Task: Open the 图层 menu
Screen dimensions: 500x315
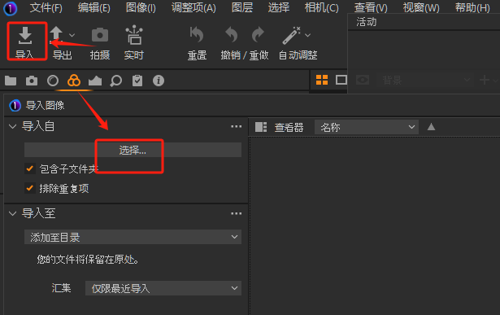Action: click(242, 7)
